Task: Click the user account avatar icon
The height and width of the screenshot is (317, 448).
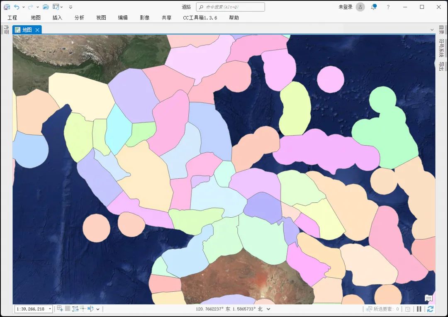Action: coord(360,7)
